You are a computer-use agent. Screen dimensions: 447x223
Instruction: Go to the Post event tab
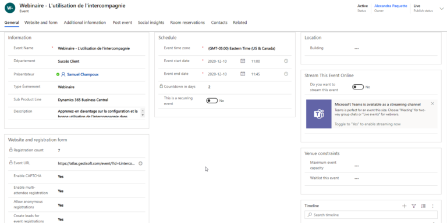click(x=122, y=23)
